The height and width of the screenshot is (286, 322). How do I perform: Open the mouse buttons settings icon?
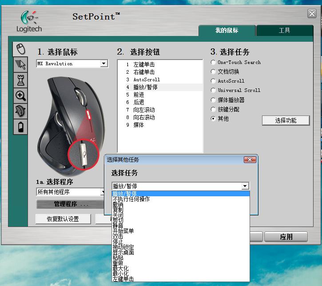coord(20,49)
